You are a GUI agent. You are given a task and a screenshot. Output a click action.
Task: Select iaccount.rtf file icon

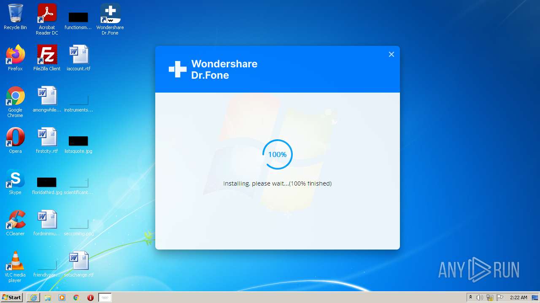click(x=78, y=58)
